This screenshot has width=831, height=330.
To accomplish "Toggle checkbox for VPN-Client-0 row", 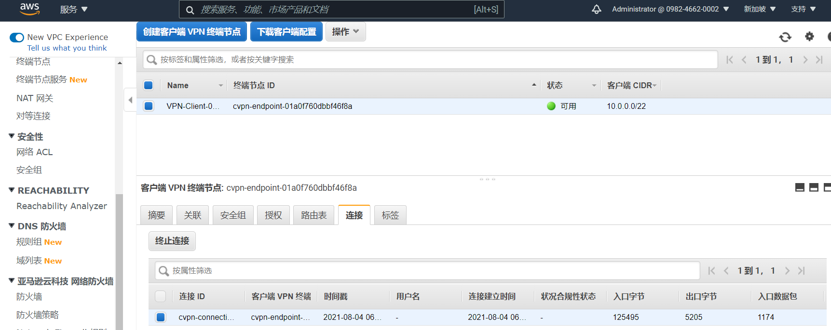I will tap(149, 106).
